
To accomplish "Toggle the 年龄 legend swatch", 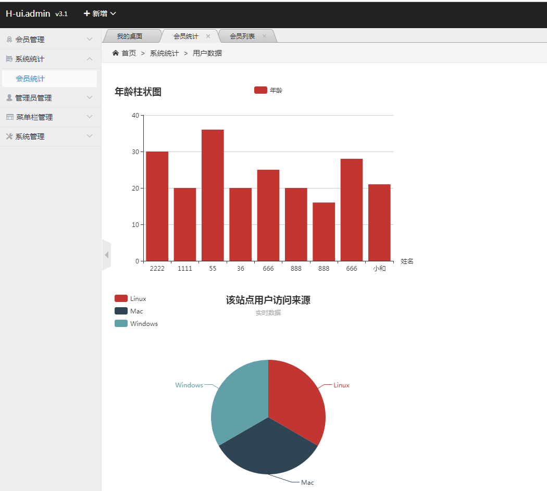I will [260, 90].
